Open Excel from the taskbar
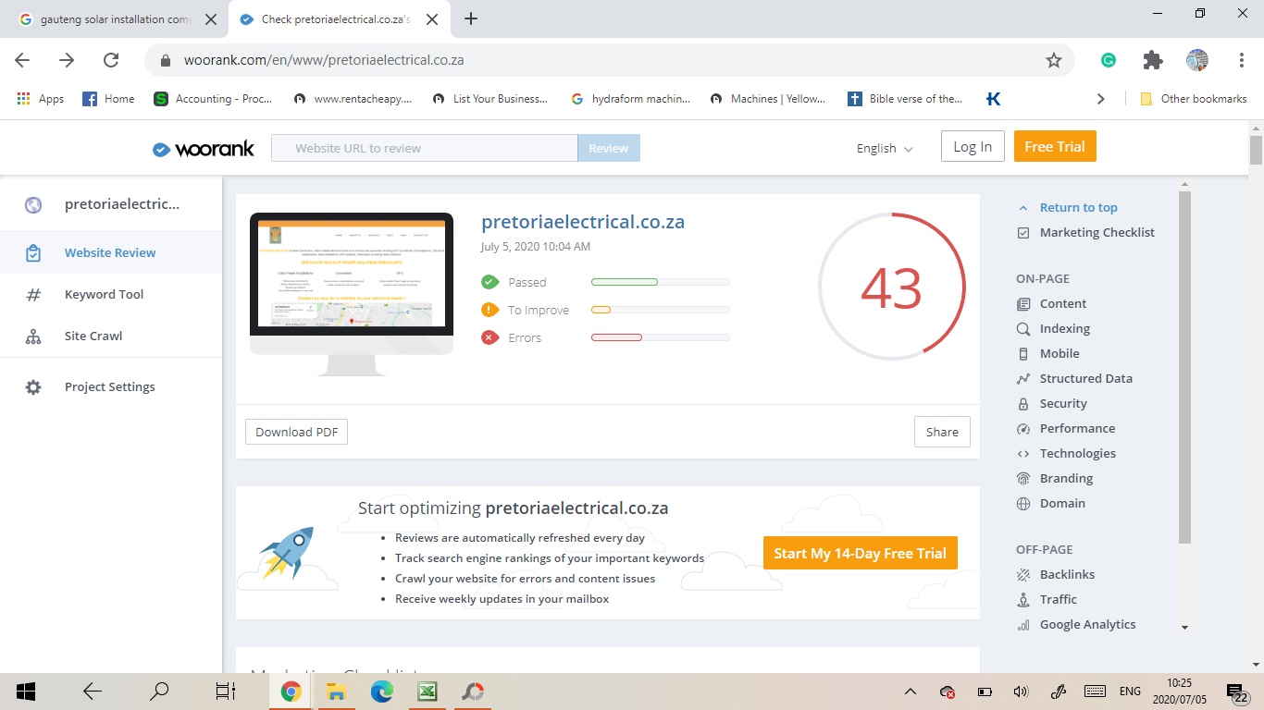This screenshot has width=1264, height=710. pyautogui.click(x=428, y=692)
